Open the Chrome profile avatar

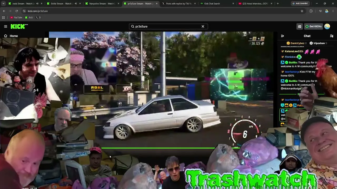(x=327, y=11)
